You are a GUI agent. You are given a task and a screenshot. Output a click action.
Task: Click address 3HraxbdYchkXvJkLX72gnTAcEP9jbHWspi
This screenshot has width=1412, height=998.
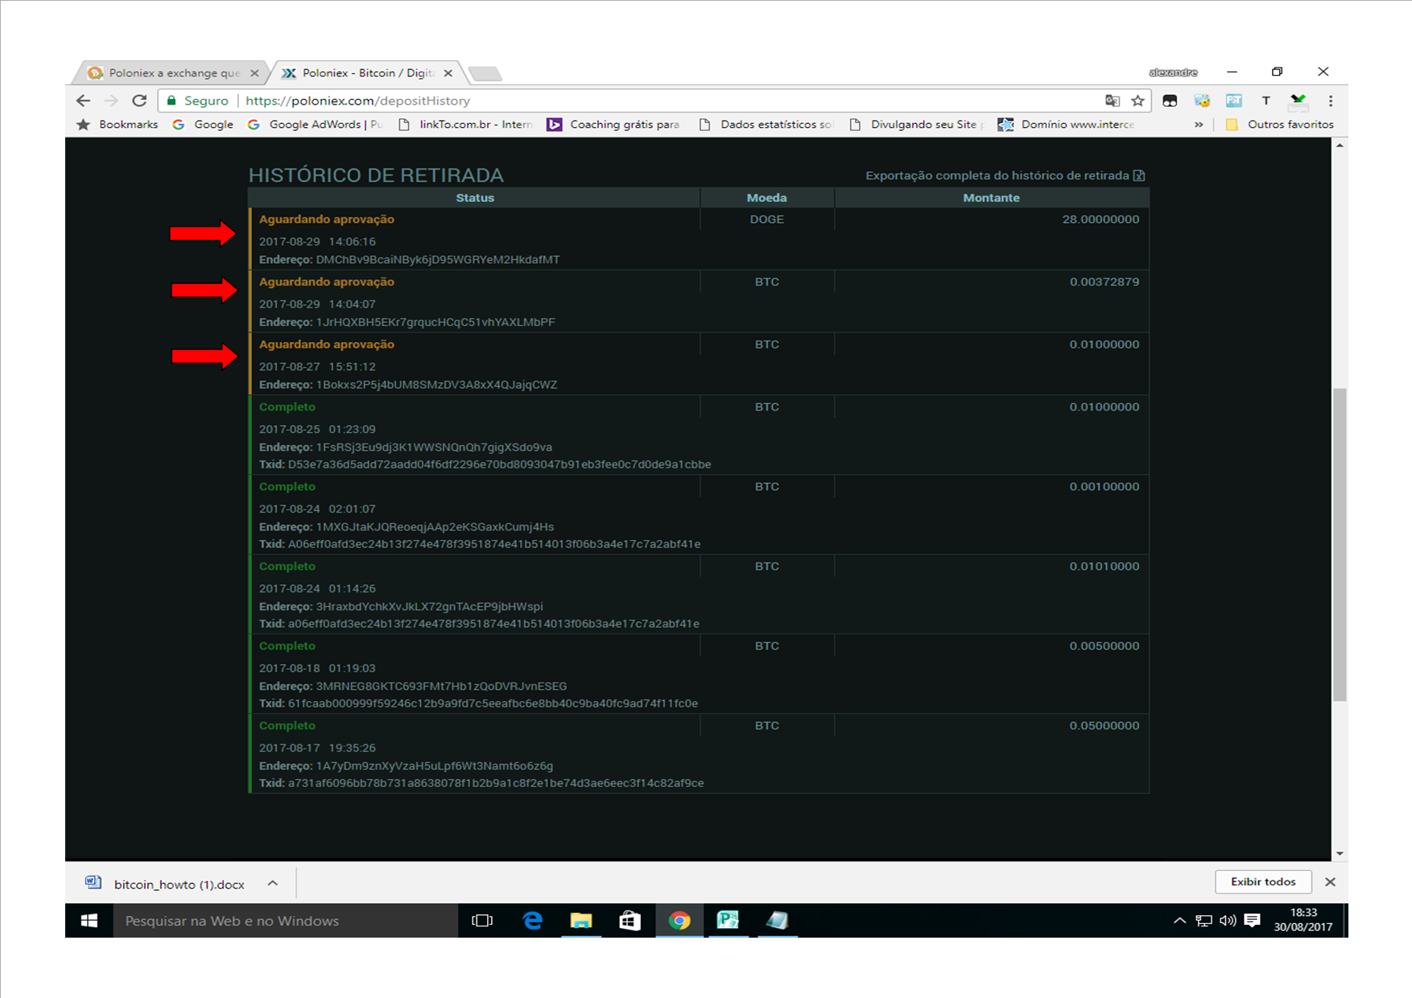pyautogui.click(x=429, y=607)
